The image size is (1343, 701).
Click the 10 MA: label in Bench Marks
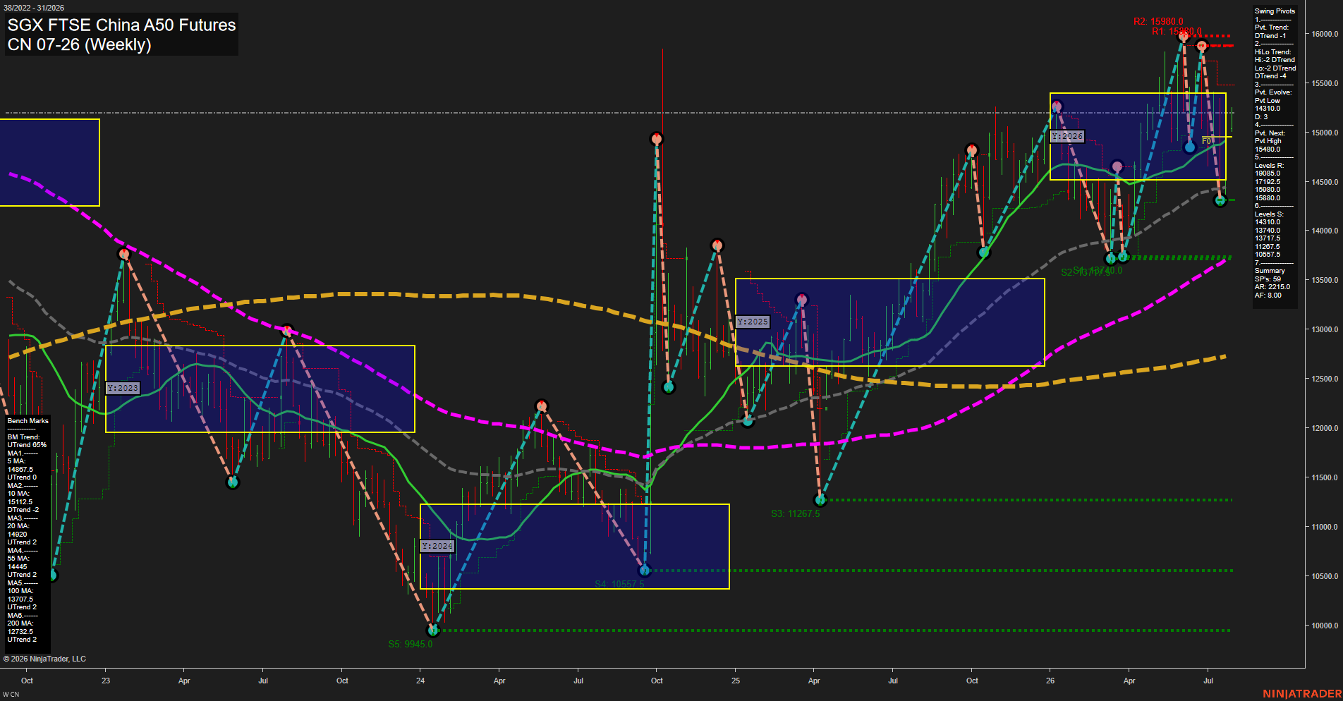(18, 494)
